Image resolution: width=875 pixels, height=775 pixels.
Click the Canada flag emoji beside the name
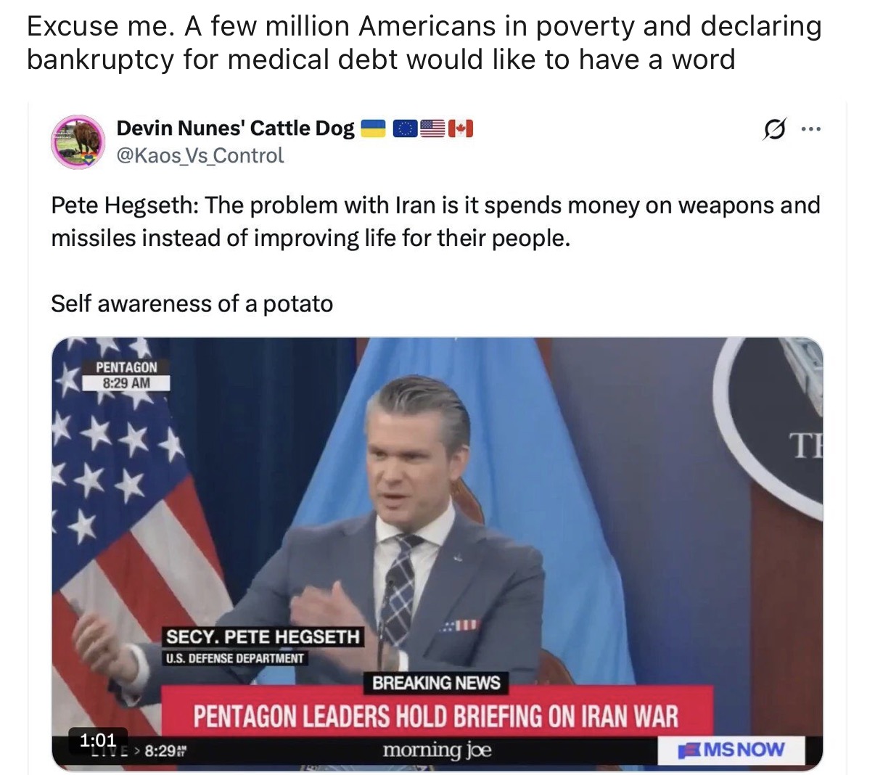click(461, 129)
